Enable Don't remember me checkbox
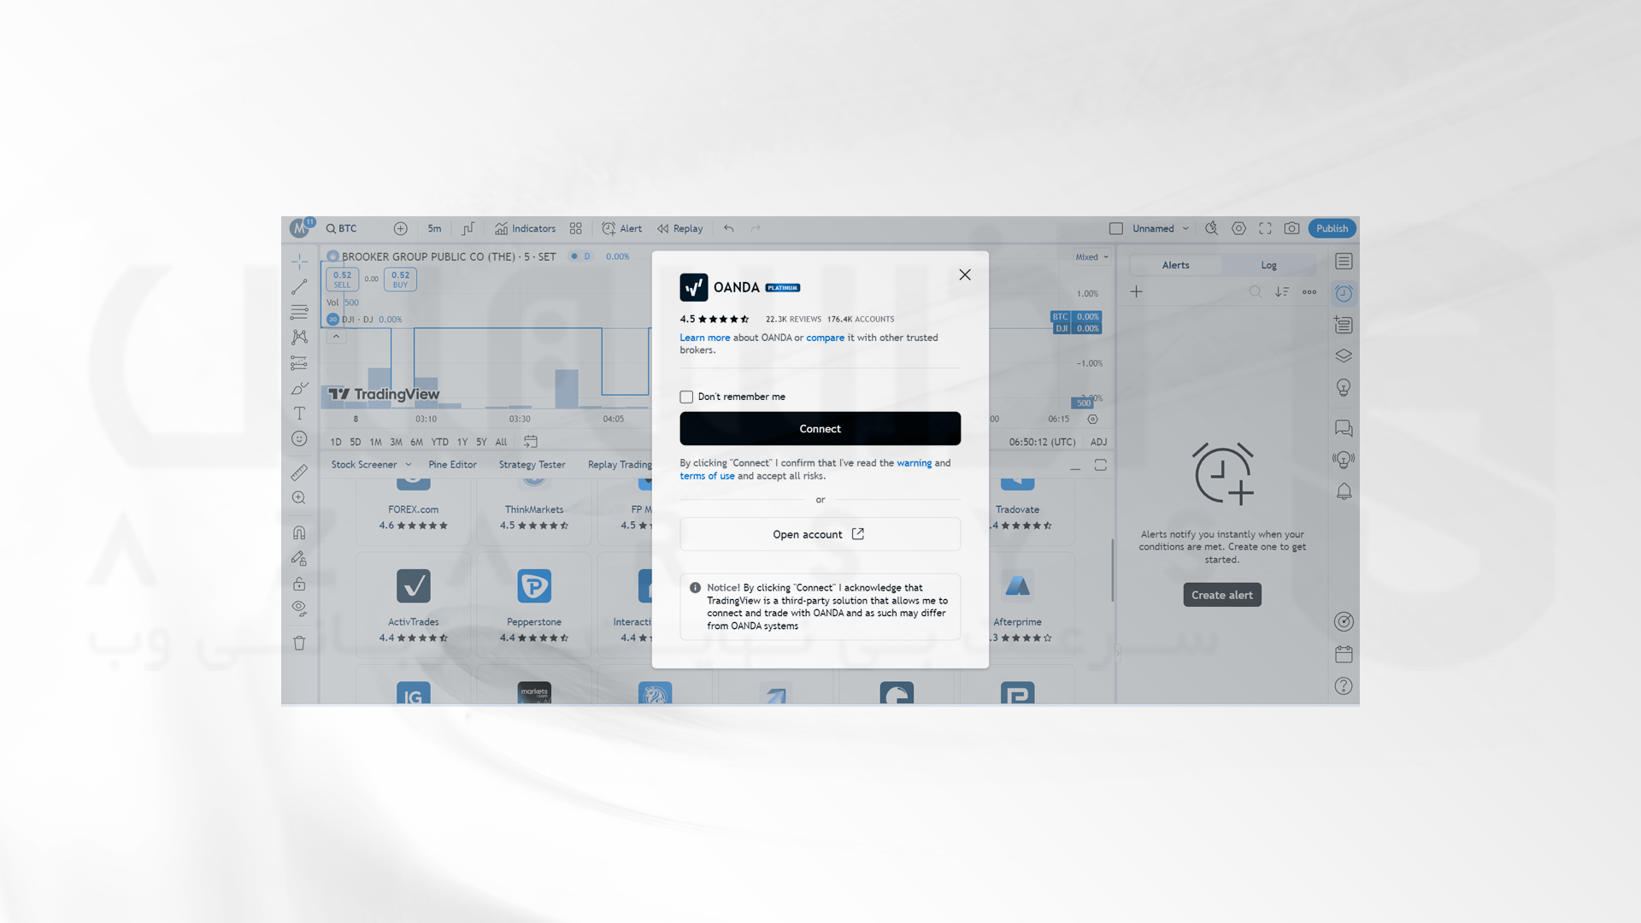 click(685, 396)
